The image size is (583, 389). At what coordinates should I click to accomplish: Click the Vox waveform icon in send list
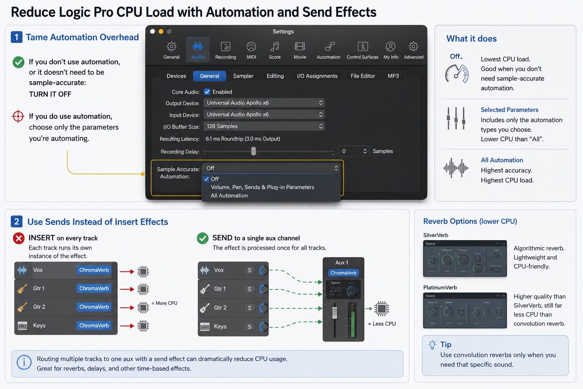pyautogui.click(x=205, y=270)
